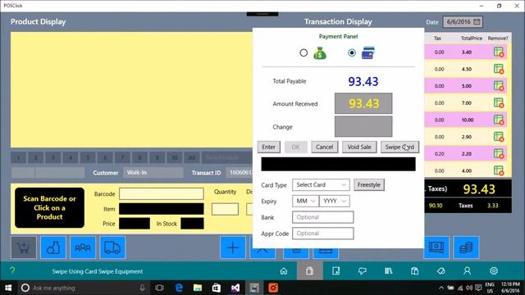
Task: Open the expiry year YYYY dropdown
Action: point(335,201)
